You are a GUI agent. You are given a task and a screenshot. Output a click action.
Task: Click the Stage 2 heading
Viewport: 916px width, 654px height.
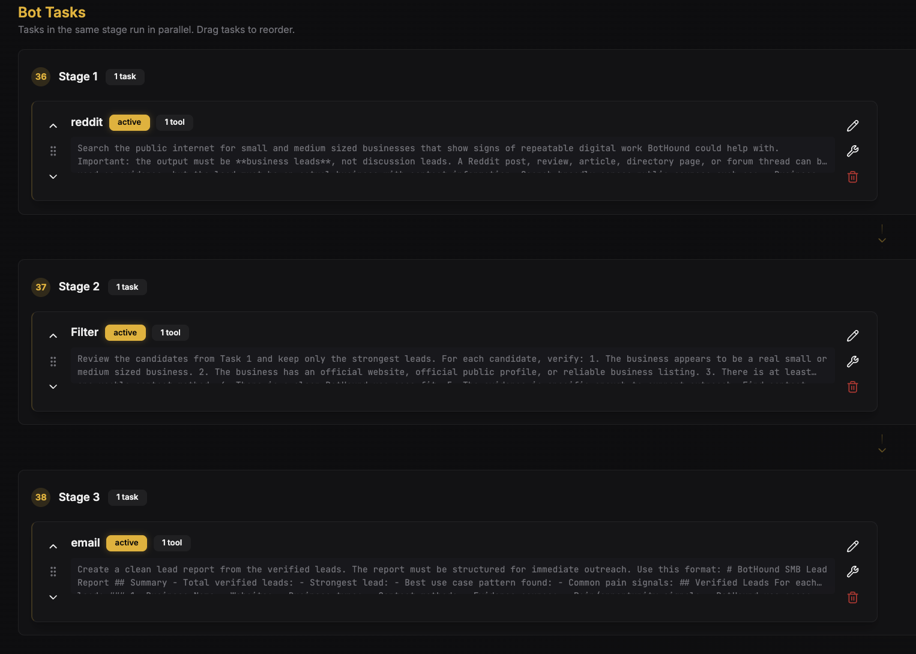[x=79, y=287]
